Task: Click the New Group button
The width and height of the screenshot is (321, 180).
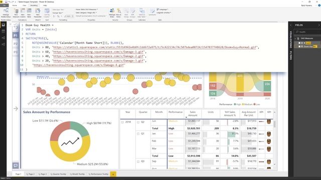Action: [126, 13]
